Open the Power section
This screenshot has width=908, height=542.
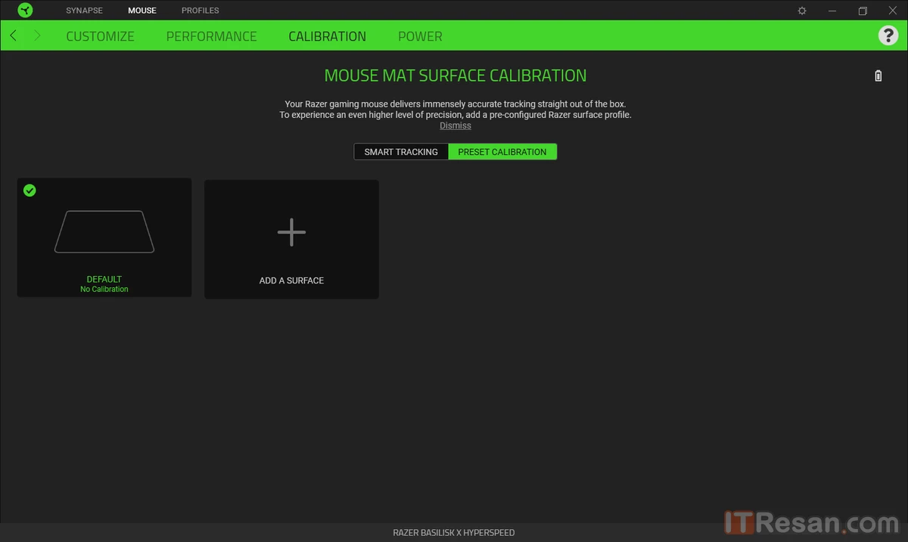pos(420,36)
